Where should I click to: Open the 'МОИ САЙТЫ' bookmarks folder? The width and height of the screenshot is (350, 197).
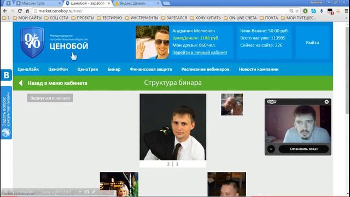(x=27, y=18)
